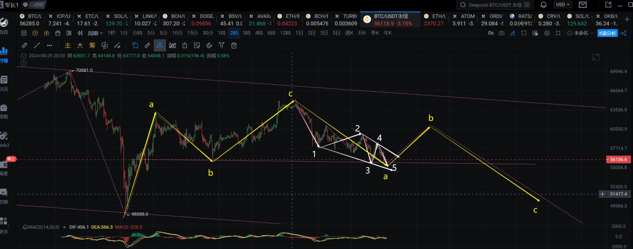
Task: Select the OKB ticker tab
Action: tap(607, 19)
